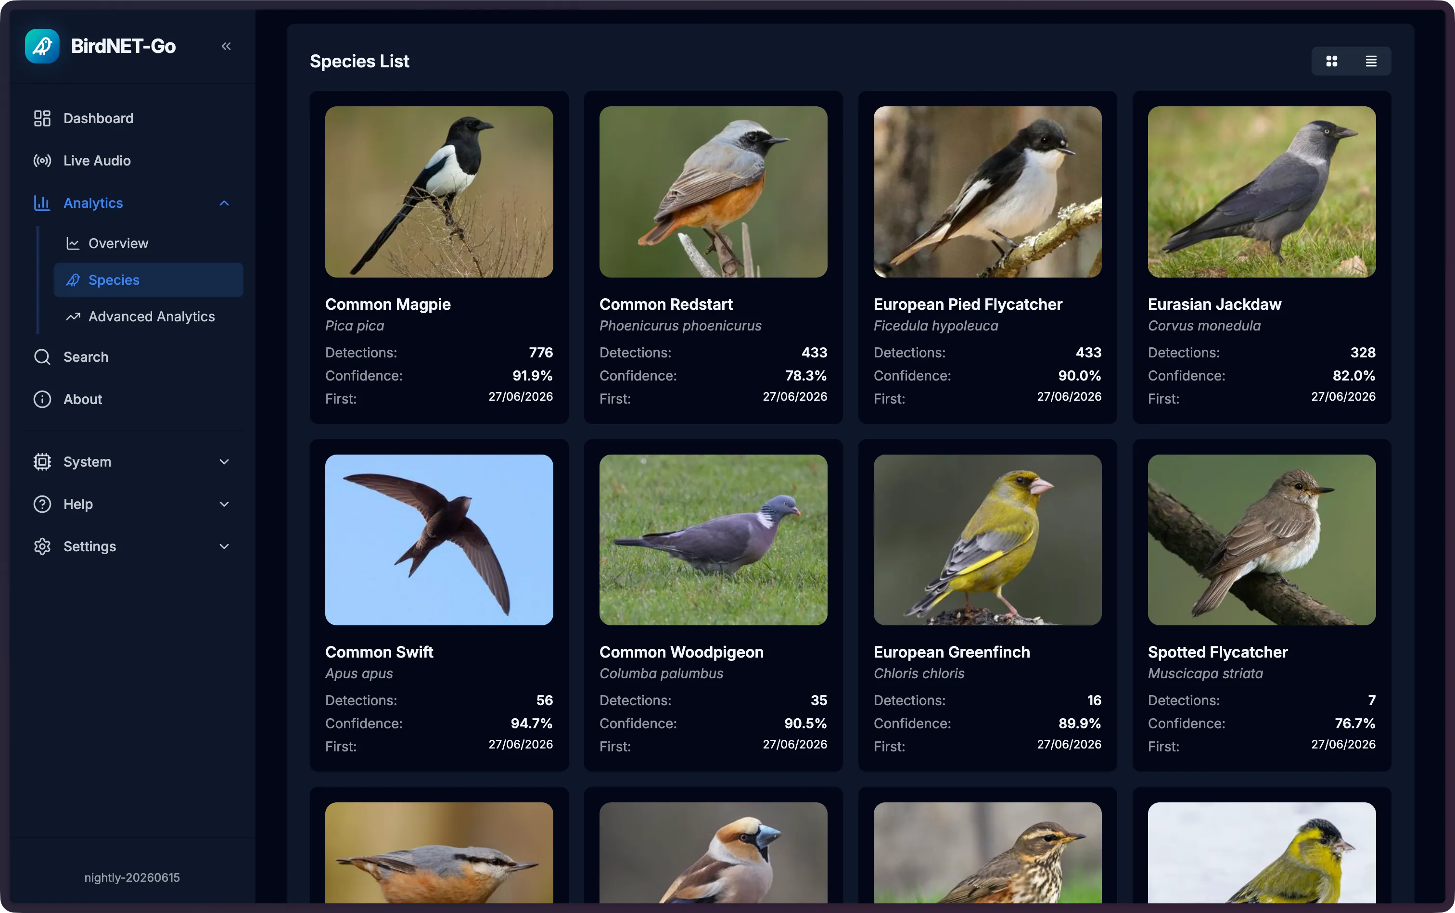The width and height of the screenshot is (1455, 913).
Task: Click Common Woodpigeon confidence 90.5%
Action: pyautogui.click(x=806, y=723)
